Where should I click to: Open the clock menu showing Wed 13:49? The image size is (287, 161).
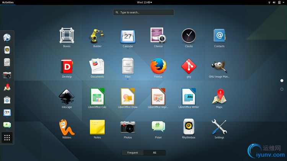click(x=144, y=2)
